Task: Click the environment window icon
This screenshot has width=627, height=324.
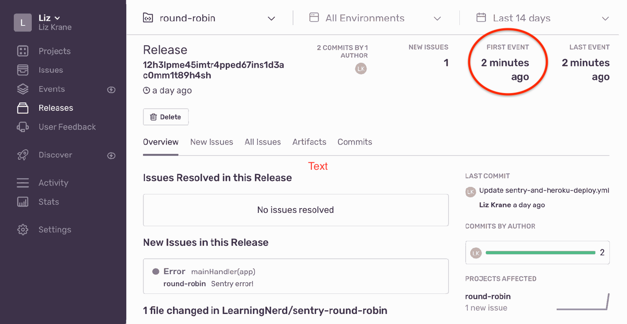Action: (314, 18)
